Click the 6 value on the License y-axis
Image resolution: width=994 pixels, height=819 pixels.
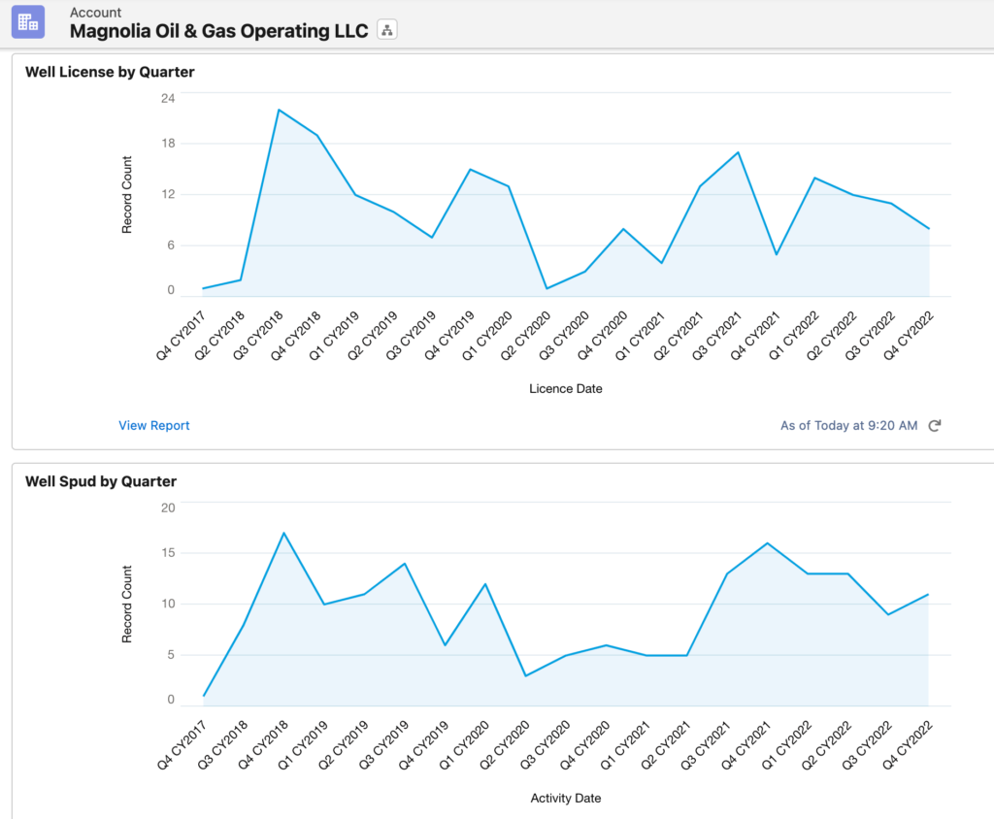171,246
